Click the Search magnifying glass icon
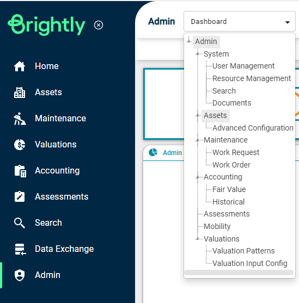This screenshot has height=303, width=299. (20, 223)
